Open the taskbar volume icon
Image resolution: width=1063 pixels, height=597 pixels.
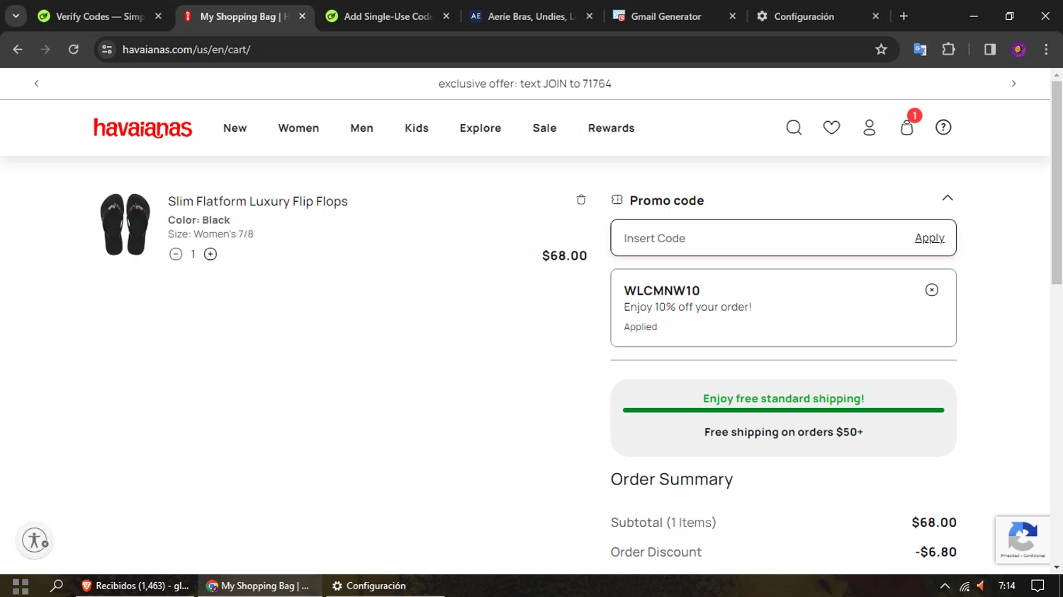[x=982, y=586]
